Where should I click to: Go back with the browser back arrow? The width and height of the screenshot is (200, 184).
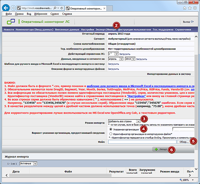click(x=6, y=8)
